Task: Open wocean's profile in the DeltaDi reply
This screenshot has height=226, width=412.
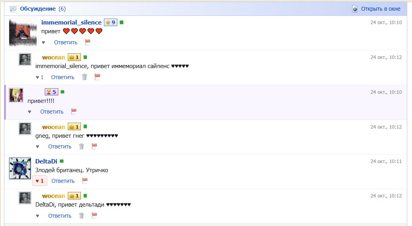Action: [x=54, y=196]
